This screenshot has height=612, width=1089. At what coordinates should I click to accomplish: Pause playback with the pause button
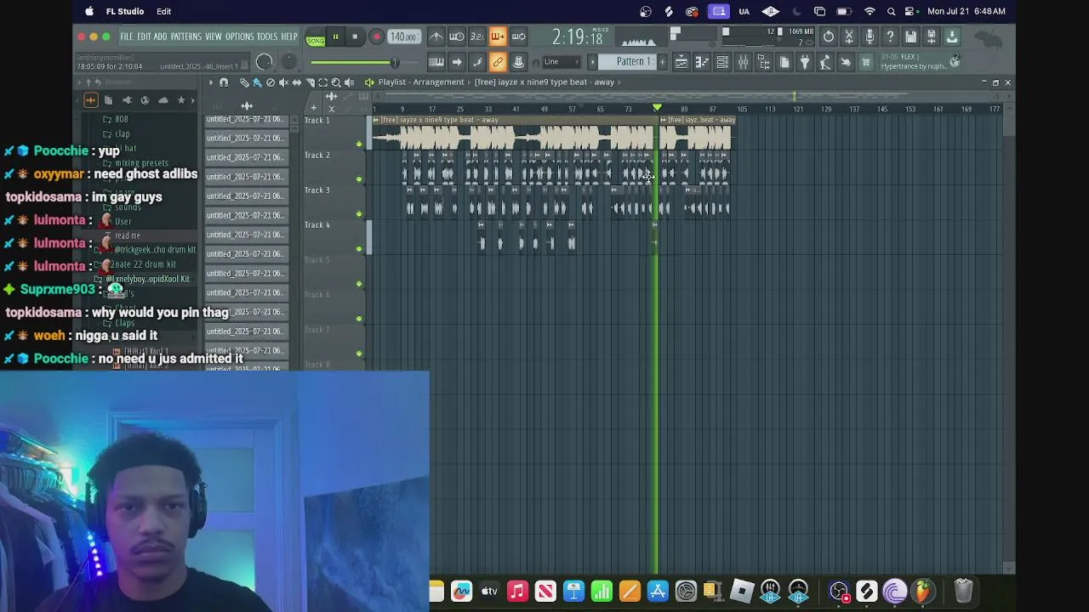click(335, 37)
